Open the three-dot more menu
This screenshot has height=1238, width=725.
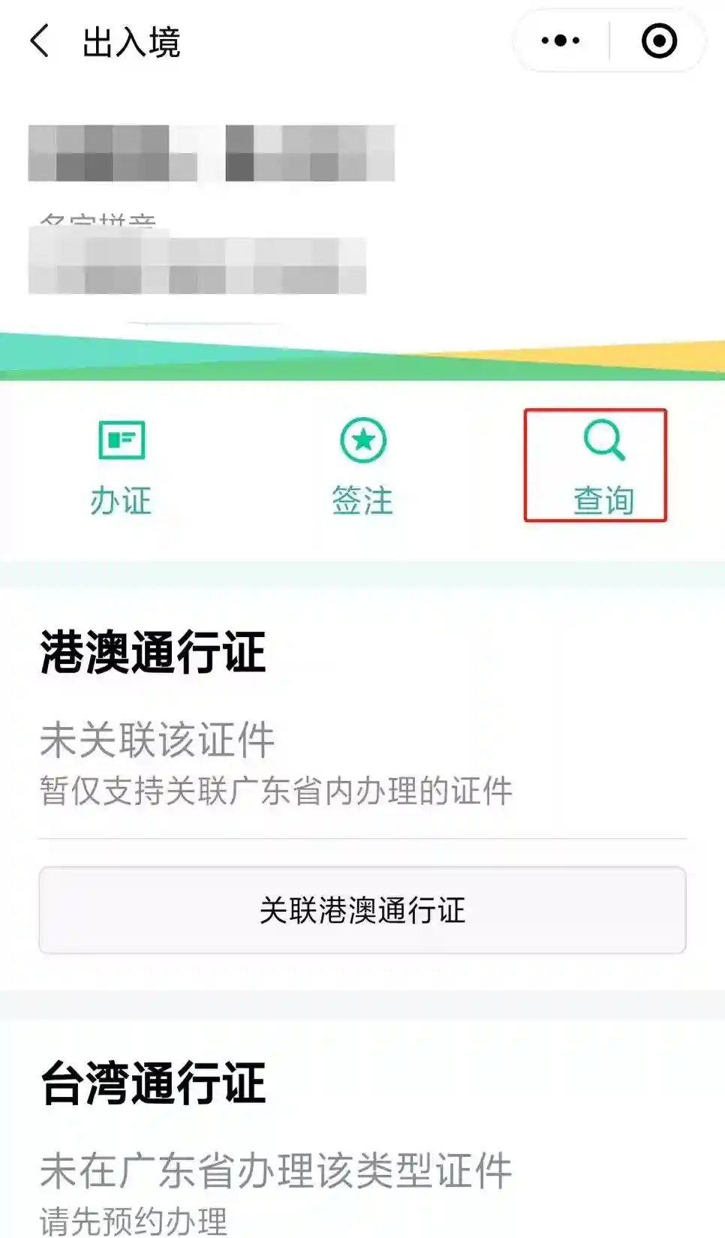point(561,41)
